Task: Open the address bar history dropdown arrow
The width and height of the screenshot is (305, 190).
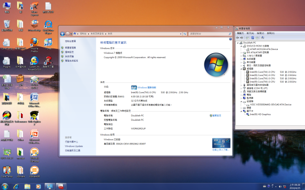Action: (181, 34)
